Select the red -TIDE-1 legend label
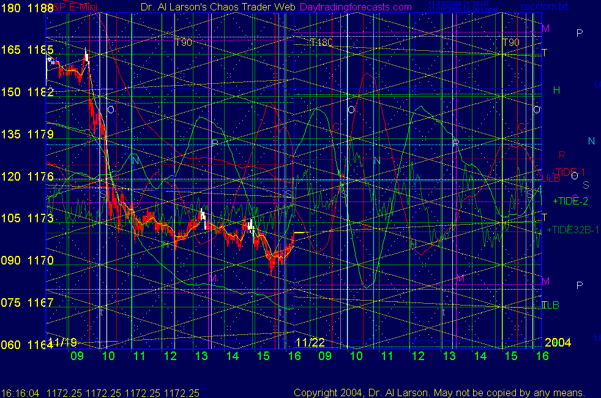 coord(569,172)
